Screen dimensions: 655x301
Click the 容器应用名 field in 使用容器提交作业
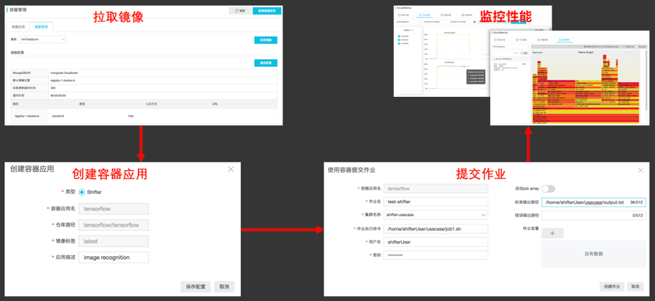coord(436,188)
